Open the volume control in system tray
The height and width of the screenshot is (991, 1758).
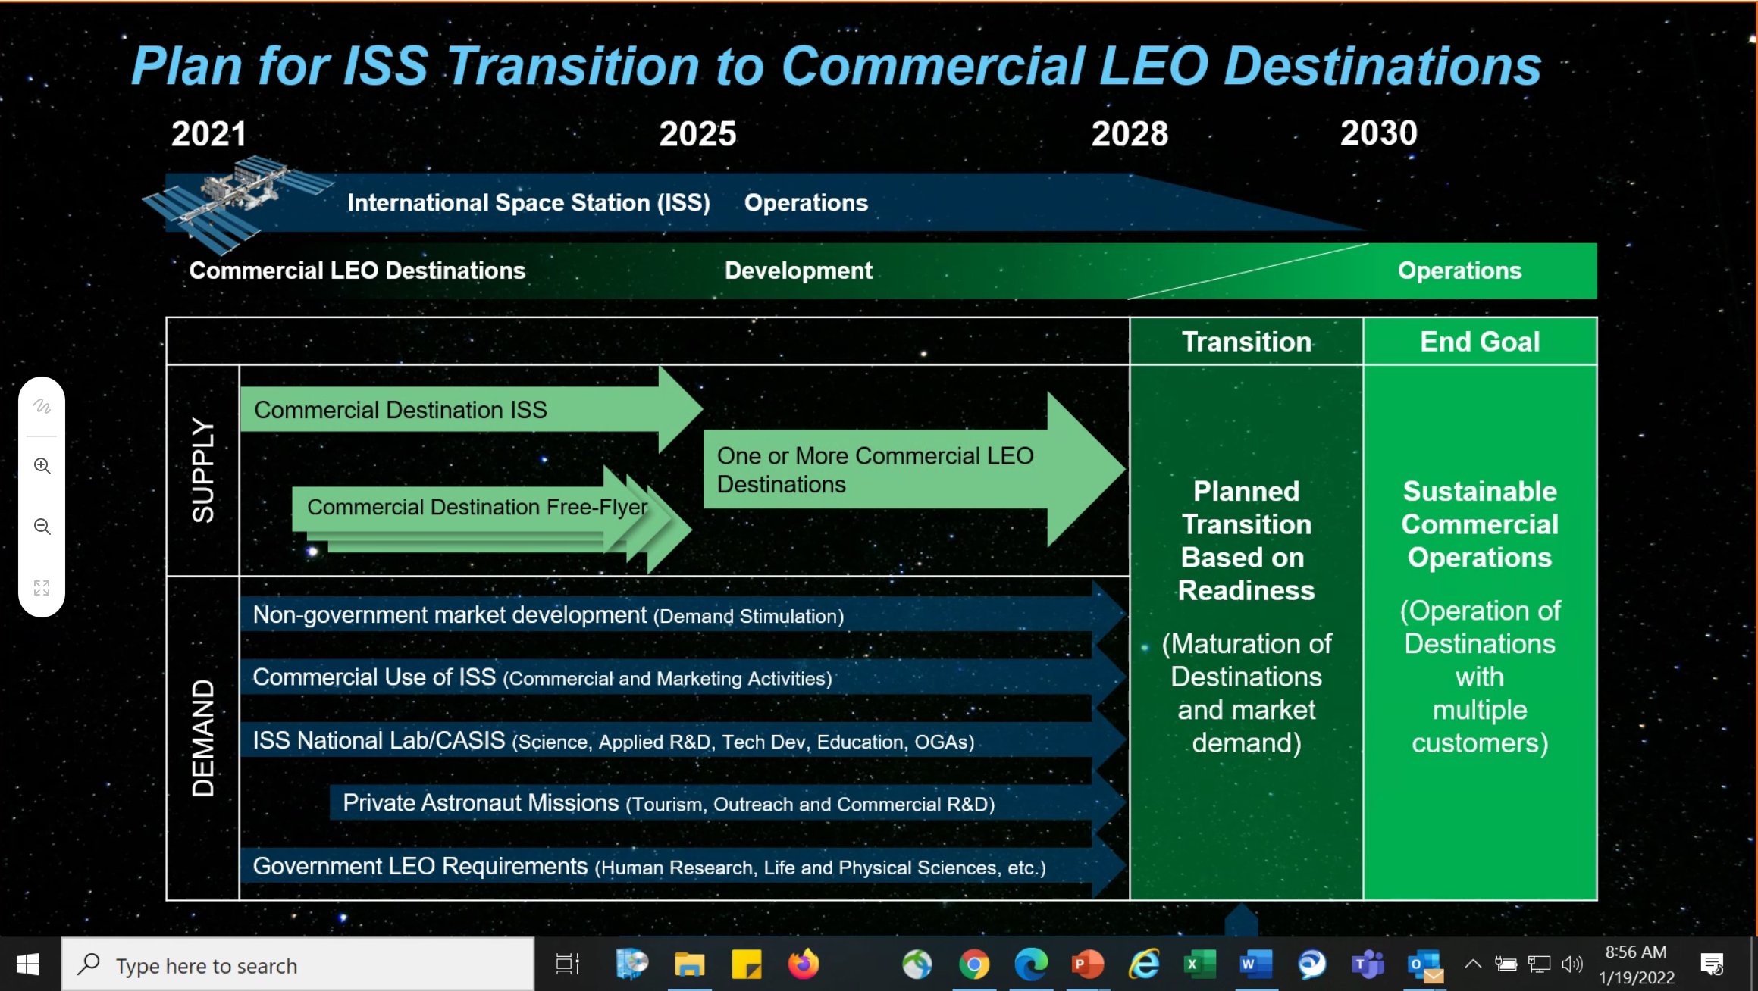(x=1572, y=964)
